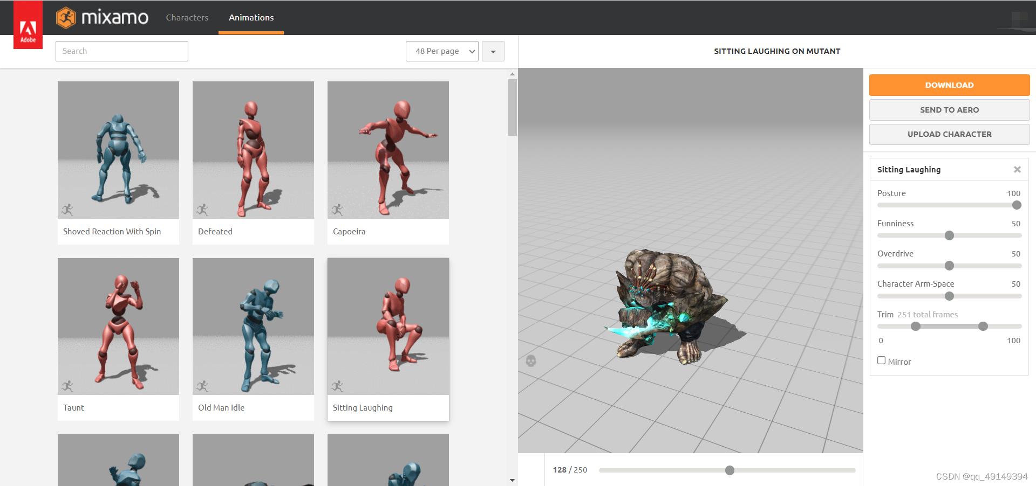The height and width of the screenshot is (486, 1036).
Task: Click the Trim end handle
Action: [x=983, y=326]
